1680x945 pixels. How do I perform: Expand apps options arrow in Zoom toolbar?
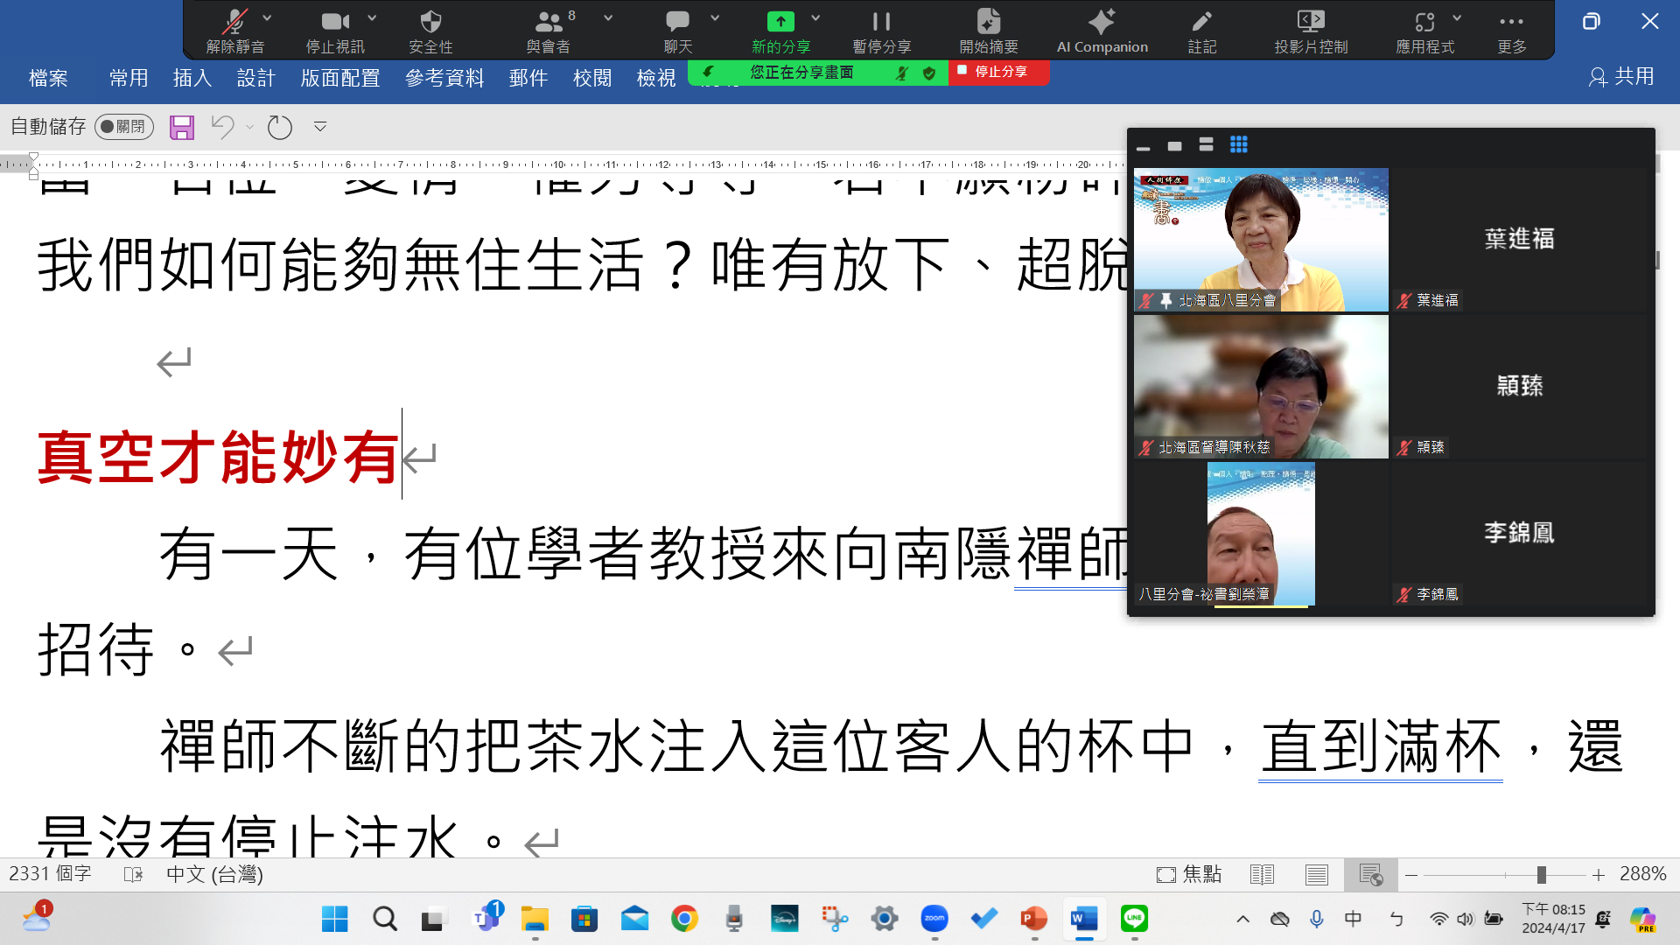coord(1457,17)
